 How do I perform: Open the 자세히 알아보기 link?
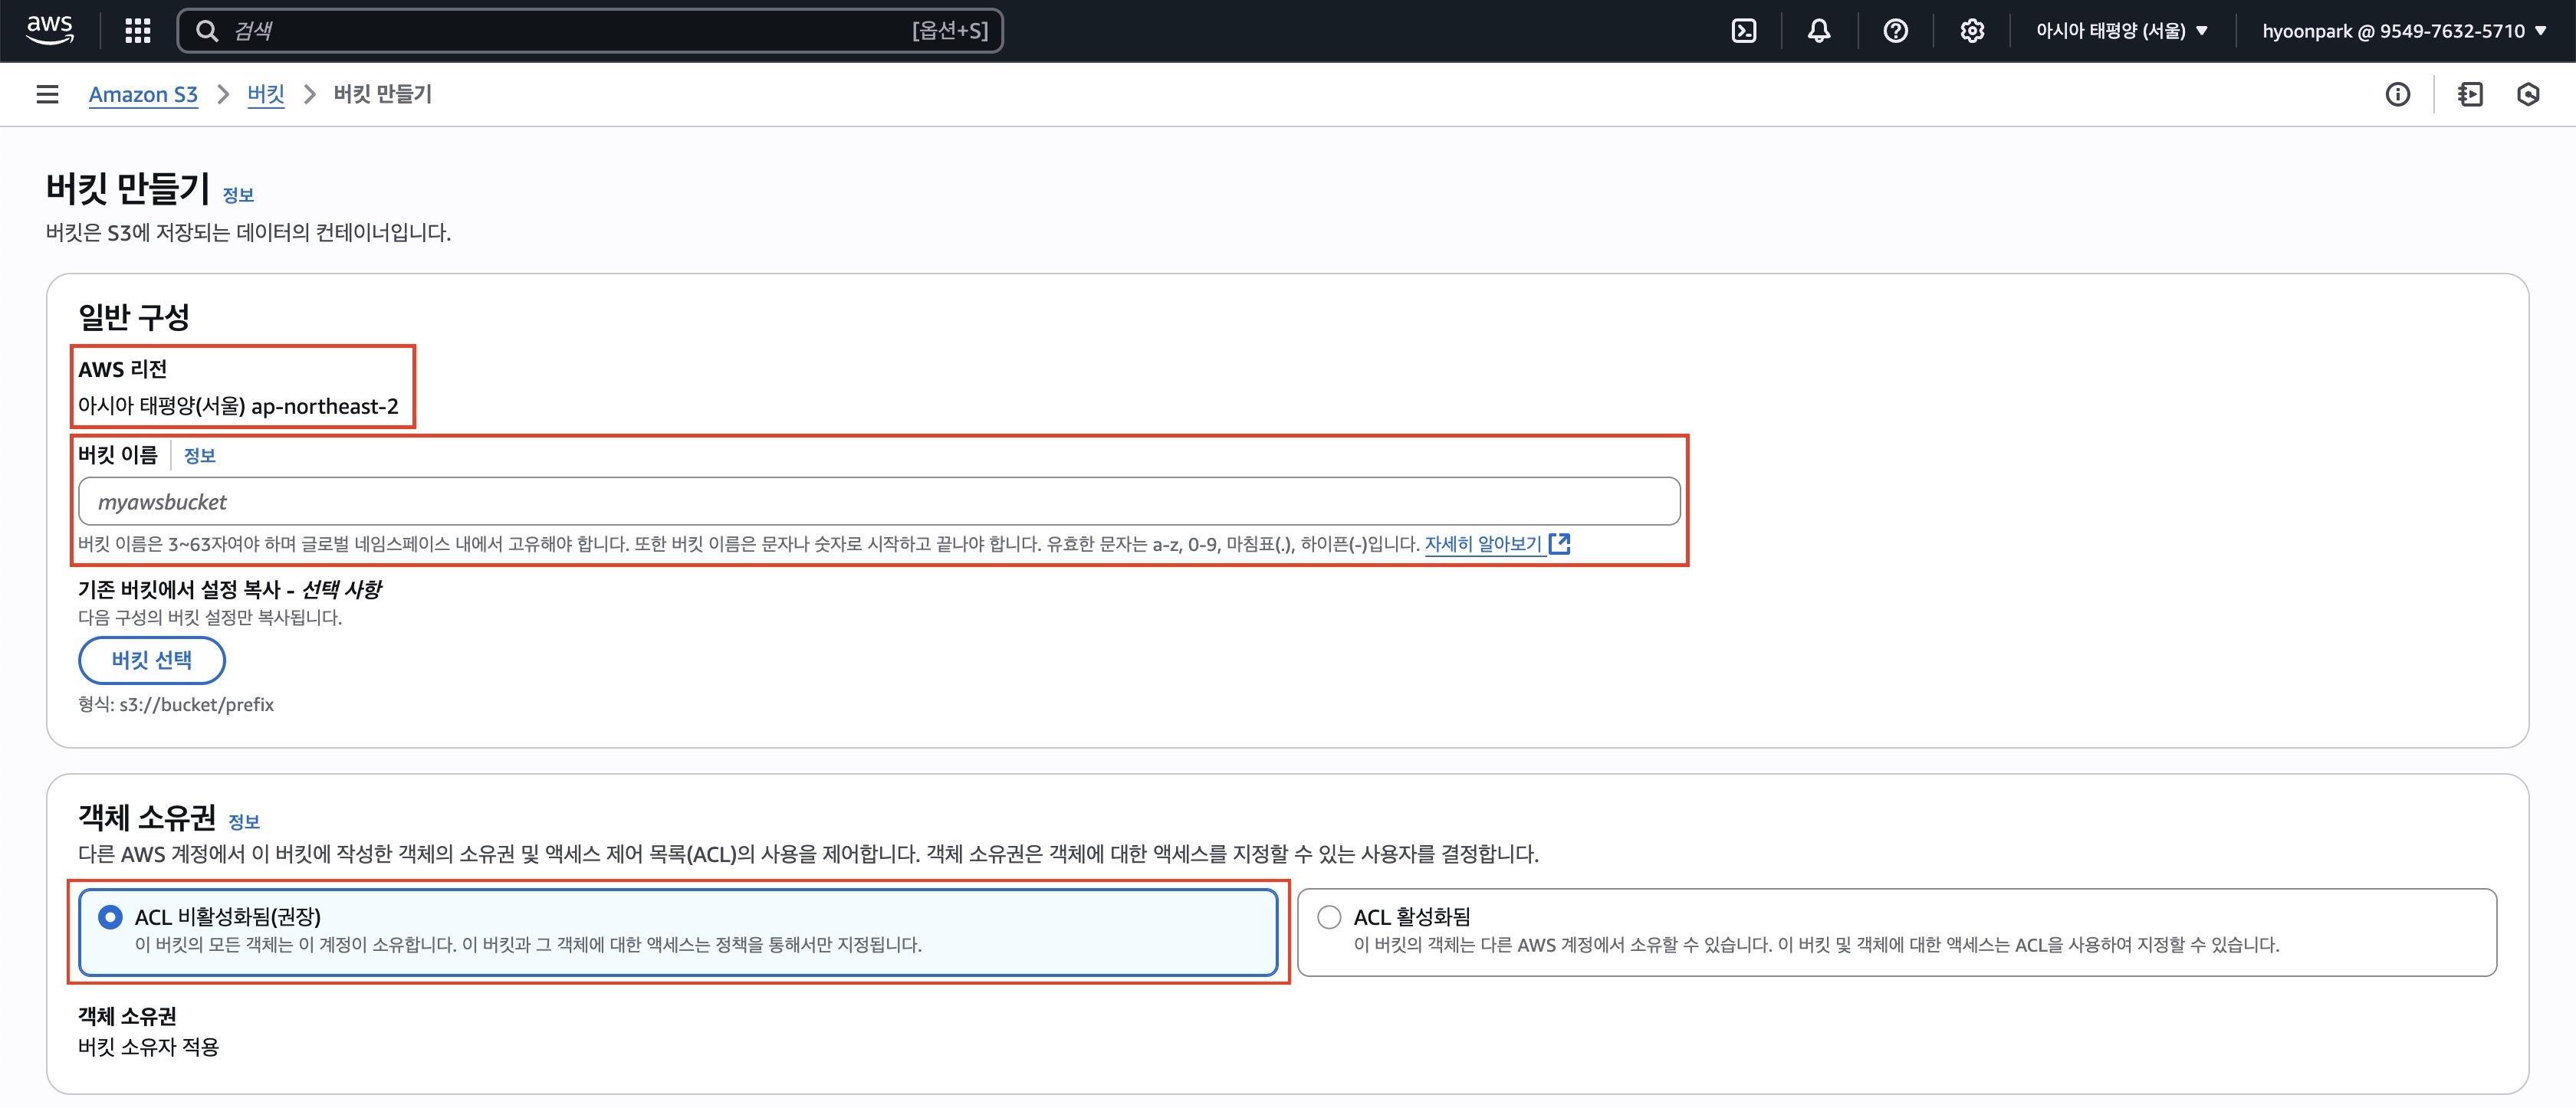tap(1483, 543)
